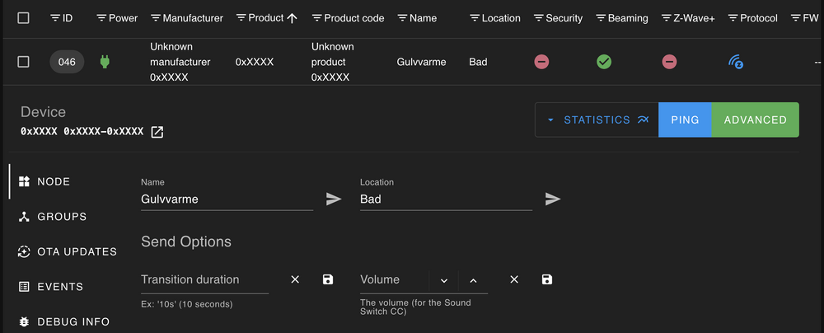Image resolution: width=824 pixels, height=333 pixels.
Task: Decrease Volume with down chevron
Action: point(444,280)
